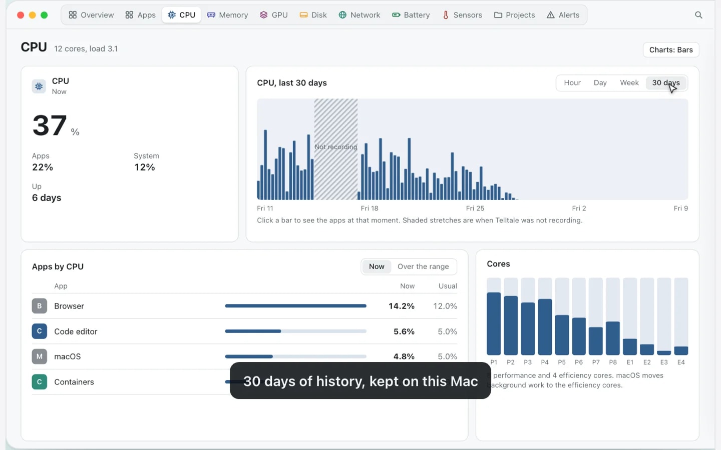Click the Projects folder icon
The image size is (721, 450).
click(x=498, y=15)
